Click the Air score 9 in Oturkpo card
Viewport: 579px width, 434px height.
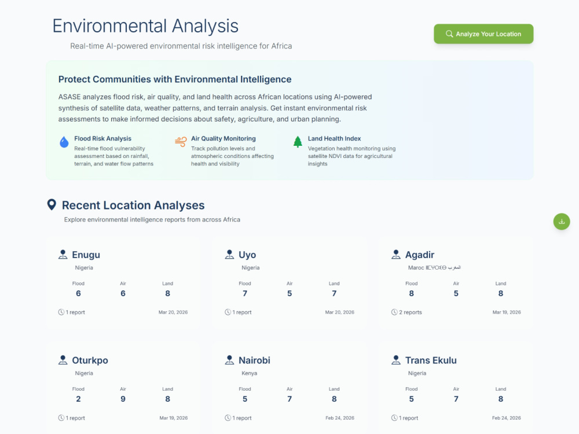(x=123, y=399)
